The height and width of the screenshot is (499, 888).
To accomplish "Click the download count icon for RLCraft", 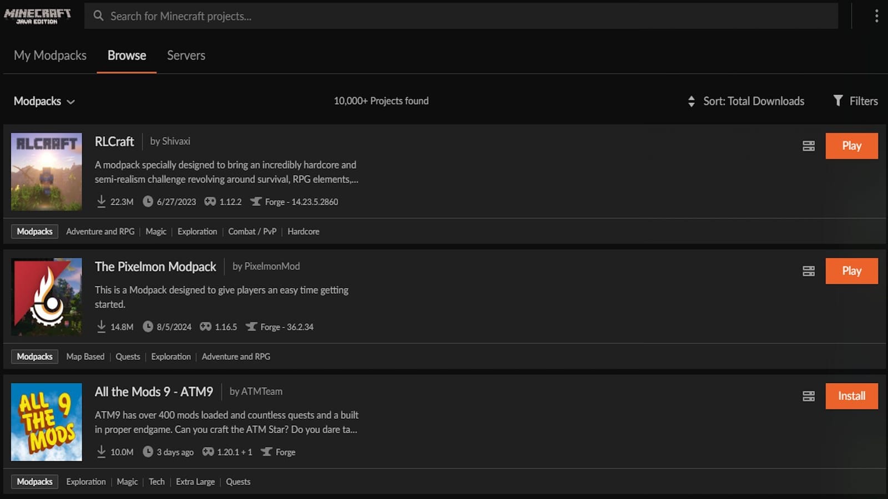I will point(102,201).
